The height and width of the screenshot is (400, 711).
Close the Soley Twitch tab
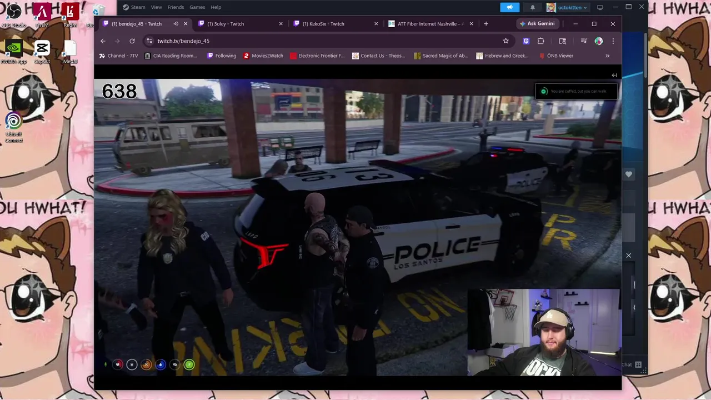[x=281, y=24]
